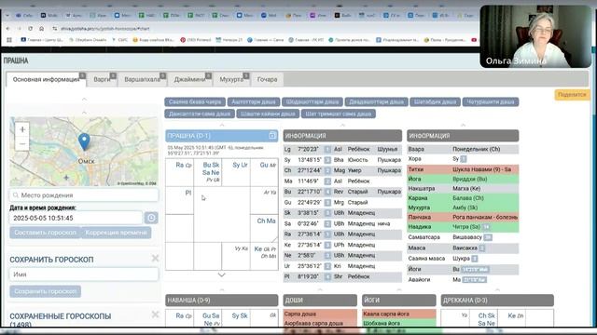Click the blue location pin on the map
The image size is (597, 335).
coord(84,141)
